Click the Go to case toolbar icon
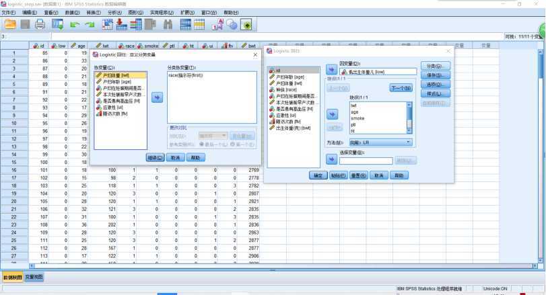The image size is (546, 295). (x=108, y=24)
